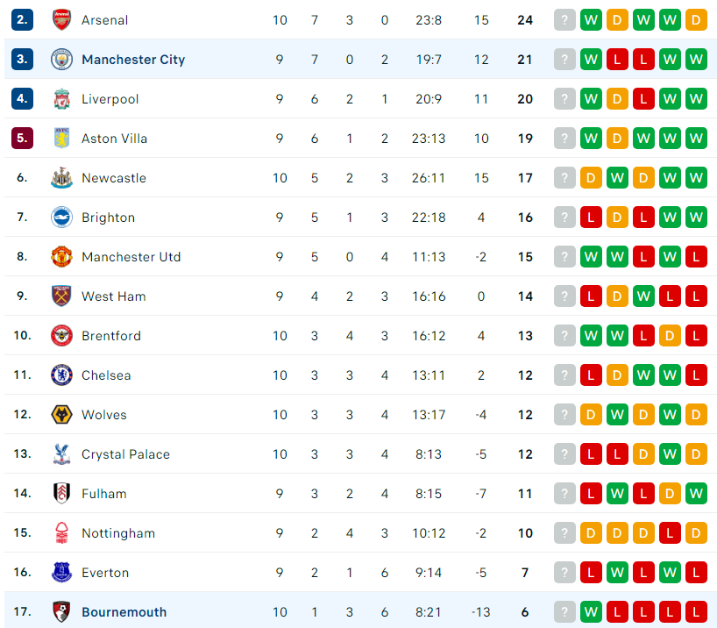The width and height of the screenshot is (717, 628).
Task: Open the Brighton team link
Action: coord(109,218)
